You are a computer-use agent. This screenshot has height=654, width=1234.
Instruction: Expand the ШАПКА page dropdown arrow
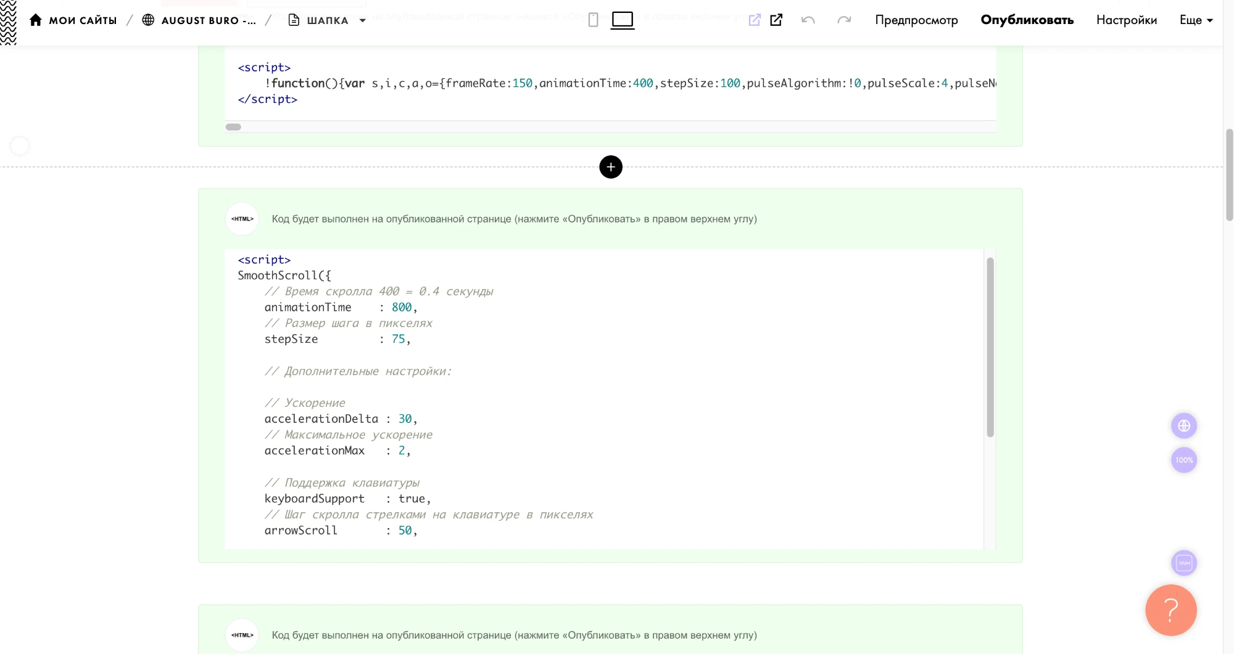pos(362,21)
